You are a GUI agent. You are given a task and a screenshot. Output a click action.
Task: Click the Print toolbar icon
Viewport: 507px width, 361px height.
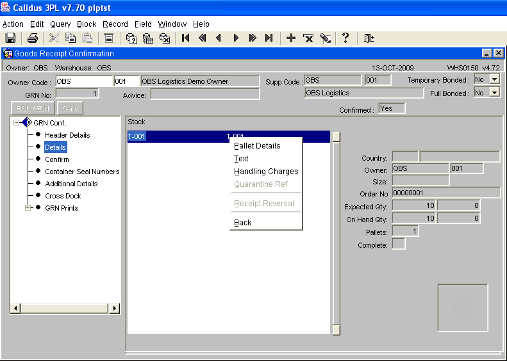pos(32,38)
